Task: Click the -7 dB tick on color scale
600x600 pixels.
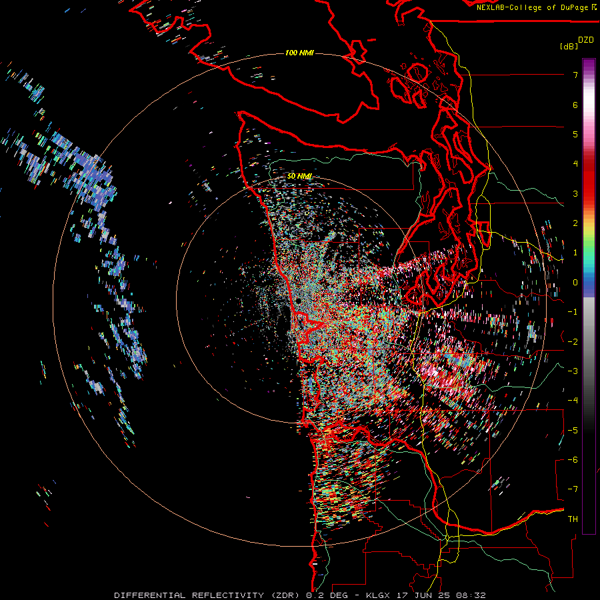Action: point(573,489)
